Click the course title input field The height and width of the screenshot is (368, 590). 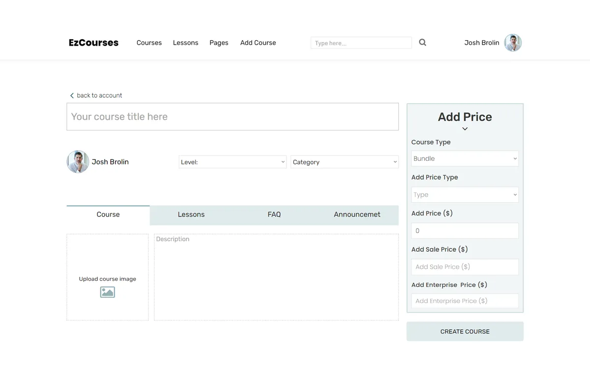[x=233, y=117]
